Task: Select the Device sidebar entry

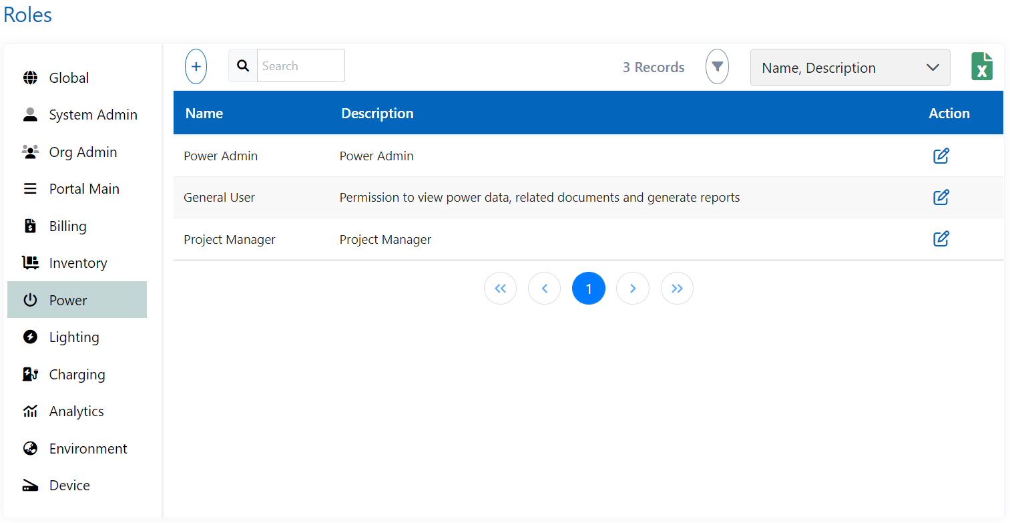Action: tap(69, 485)
